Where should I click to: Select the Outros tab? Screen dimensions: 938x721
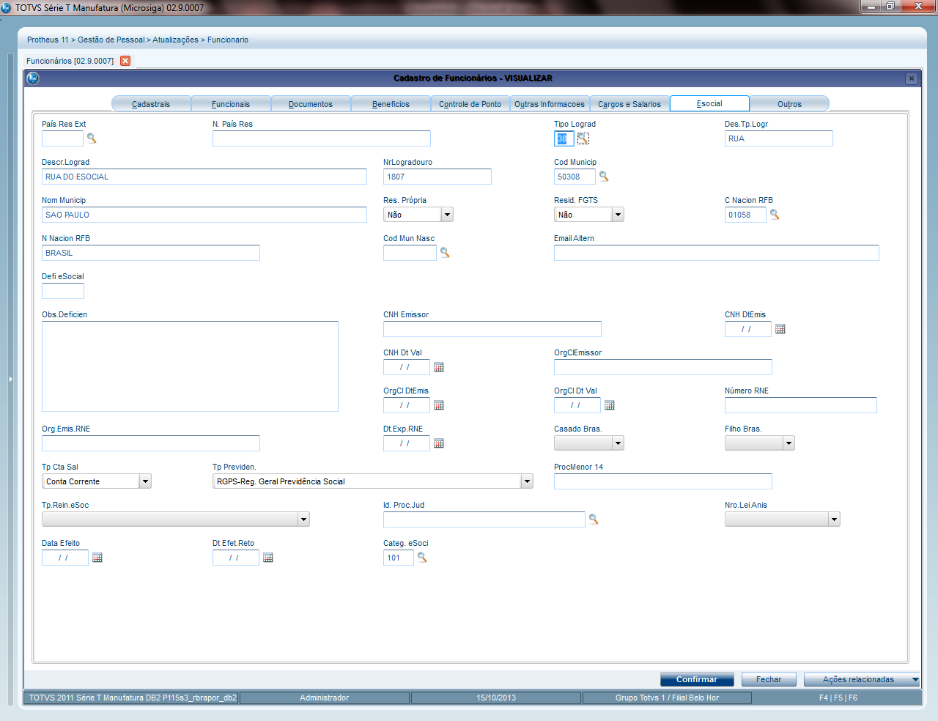click(789, 104)
